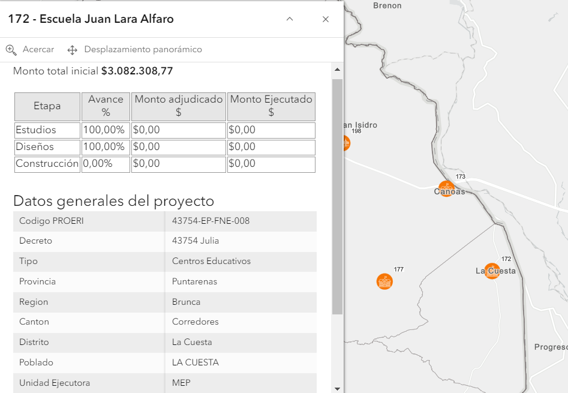Image resolution: width=568 pixels, height=393 pixels.
Task: Click the 'Diseños' row cell
Action: click(x=47, y=147)
